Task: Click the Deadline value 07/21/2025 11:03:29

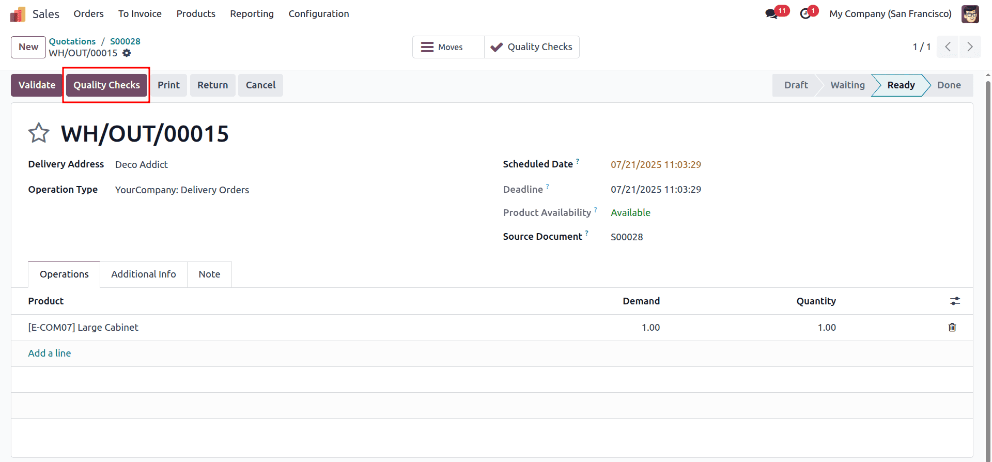Action: coord(656,190)
